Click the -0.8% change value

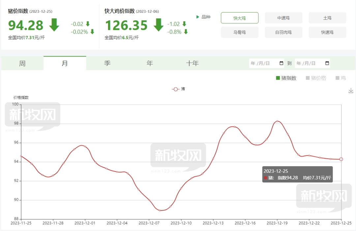(174, 32)
